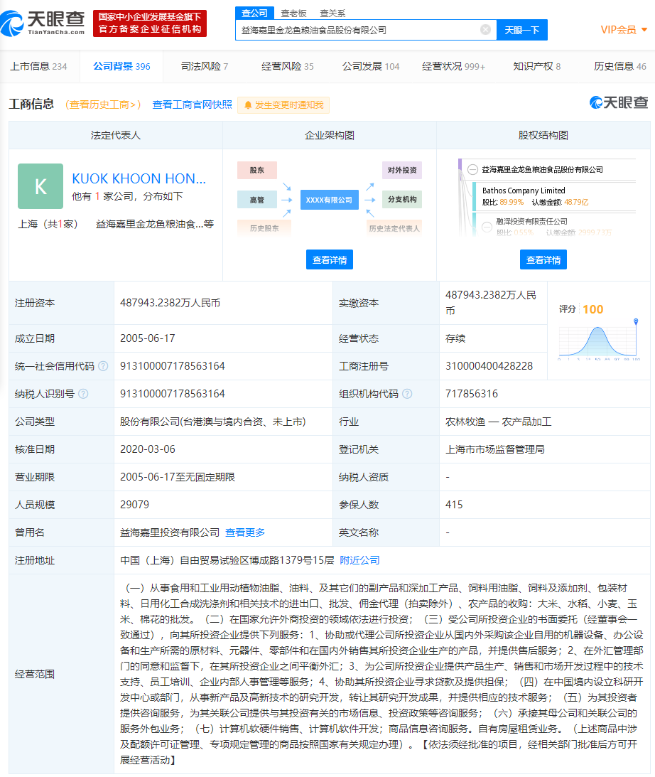Click Bathos Company Limited shareholder entry
The width and height of the screenshot is (655, 777).
click(x=524, y=191)
